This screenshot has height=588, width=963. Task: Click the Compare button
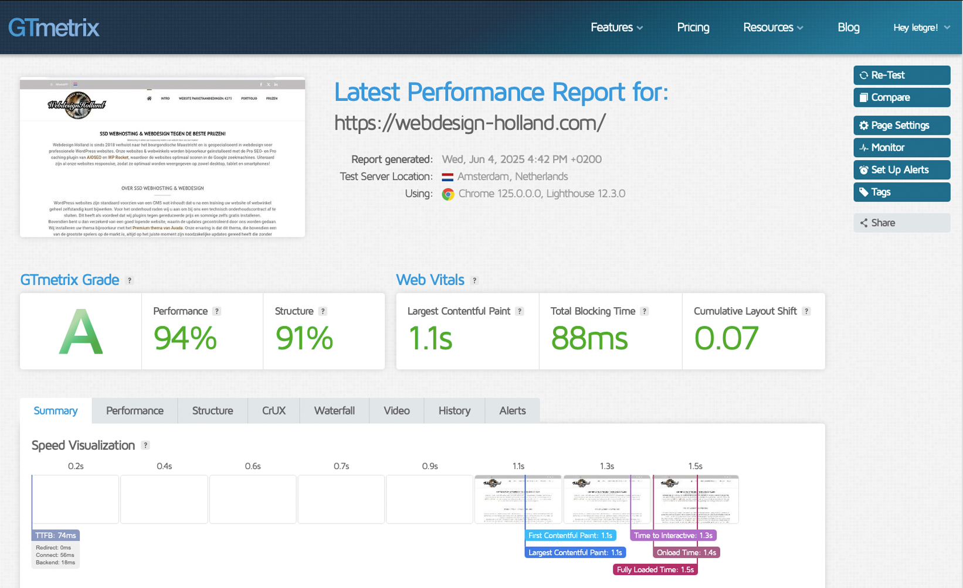tap(902, 97)
